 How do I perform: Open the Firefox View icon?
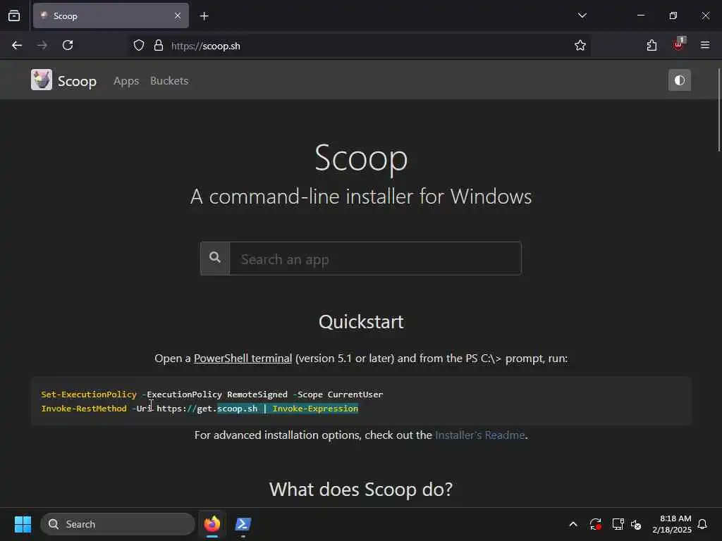pos(14,16)
